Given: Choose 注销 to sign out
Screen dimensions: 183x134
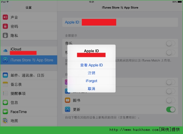Looking at the screenshot, I should (91, 73).
